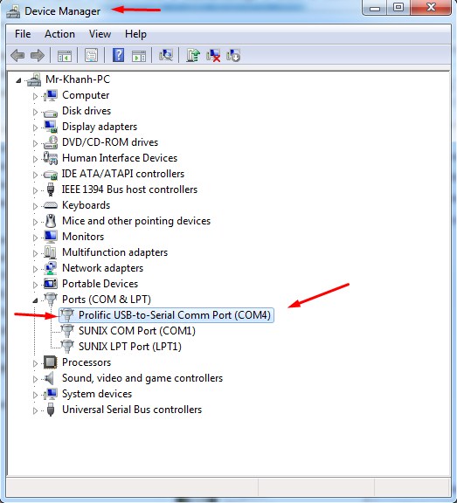Maximize the Device Manager window

398,7
